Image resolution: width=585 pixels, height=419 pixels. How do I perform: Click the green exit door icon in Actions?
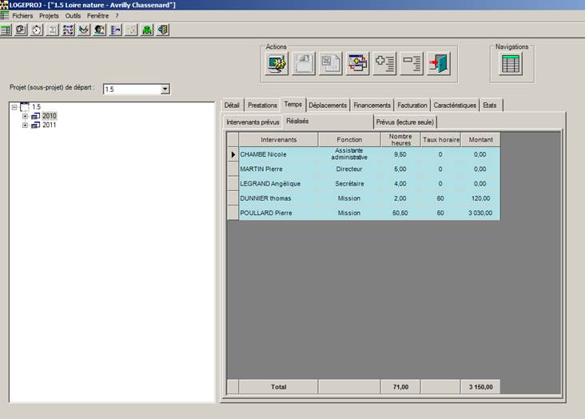tap(438, 64)
